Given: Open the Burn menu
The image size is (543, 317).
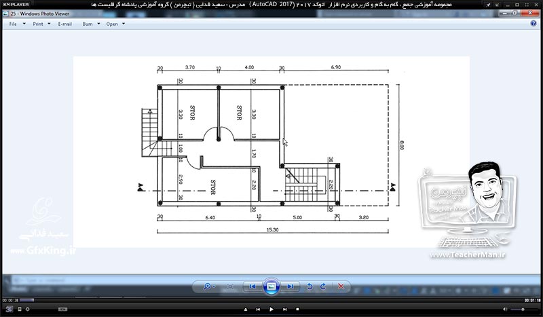Looking at the screenshot, I should coord(88,24).
